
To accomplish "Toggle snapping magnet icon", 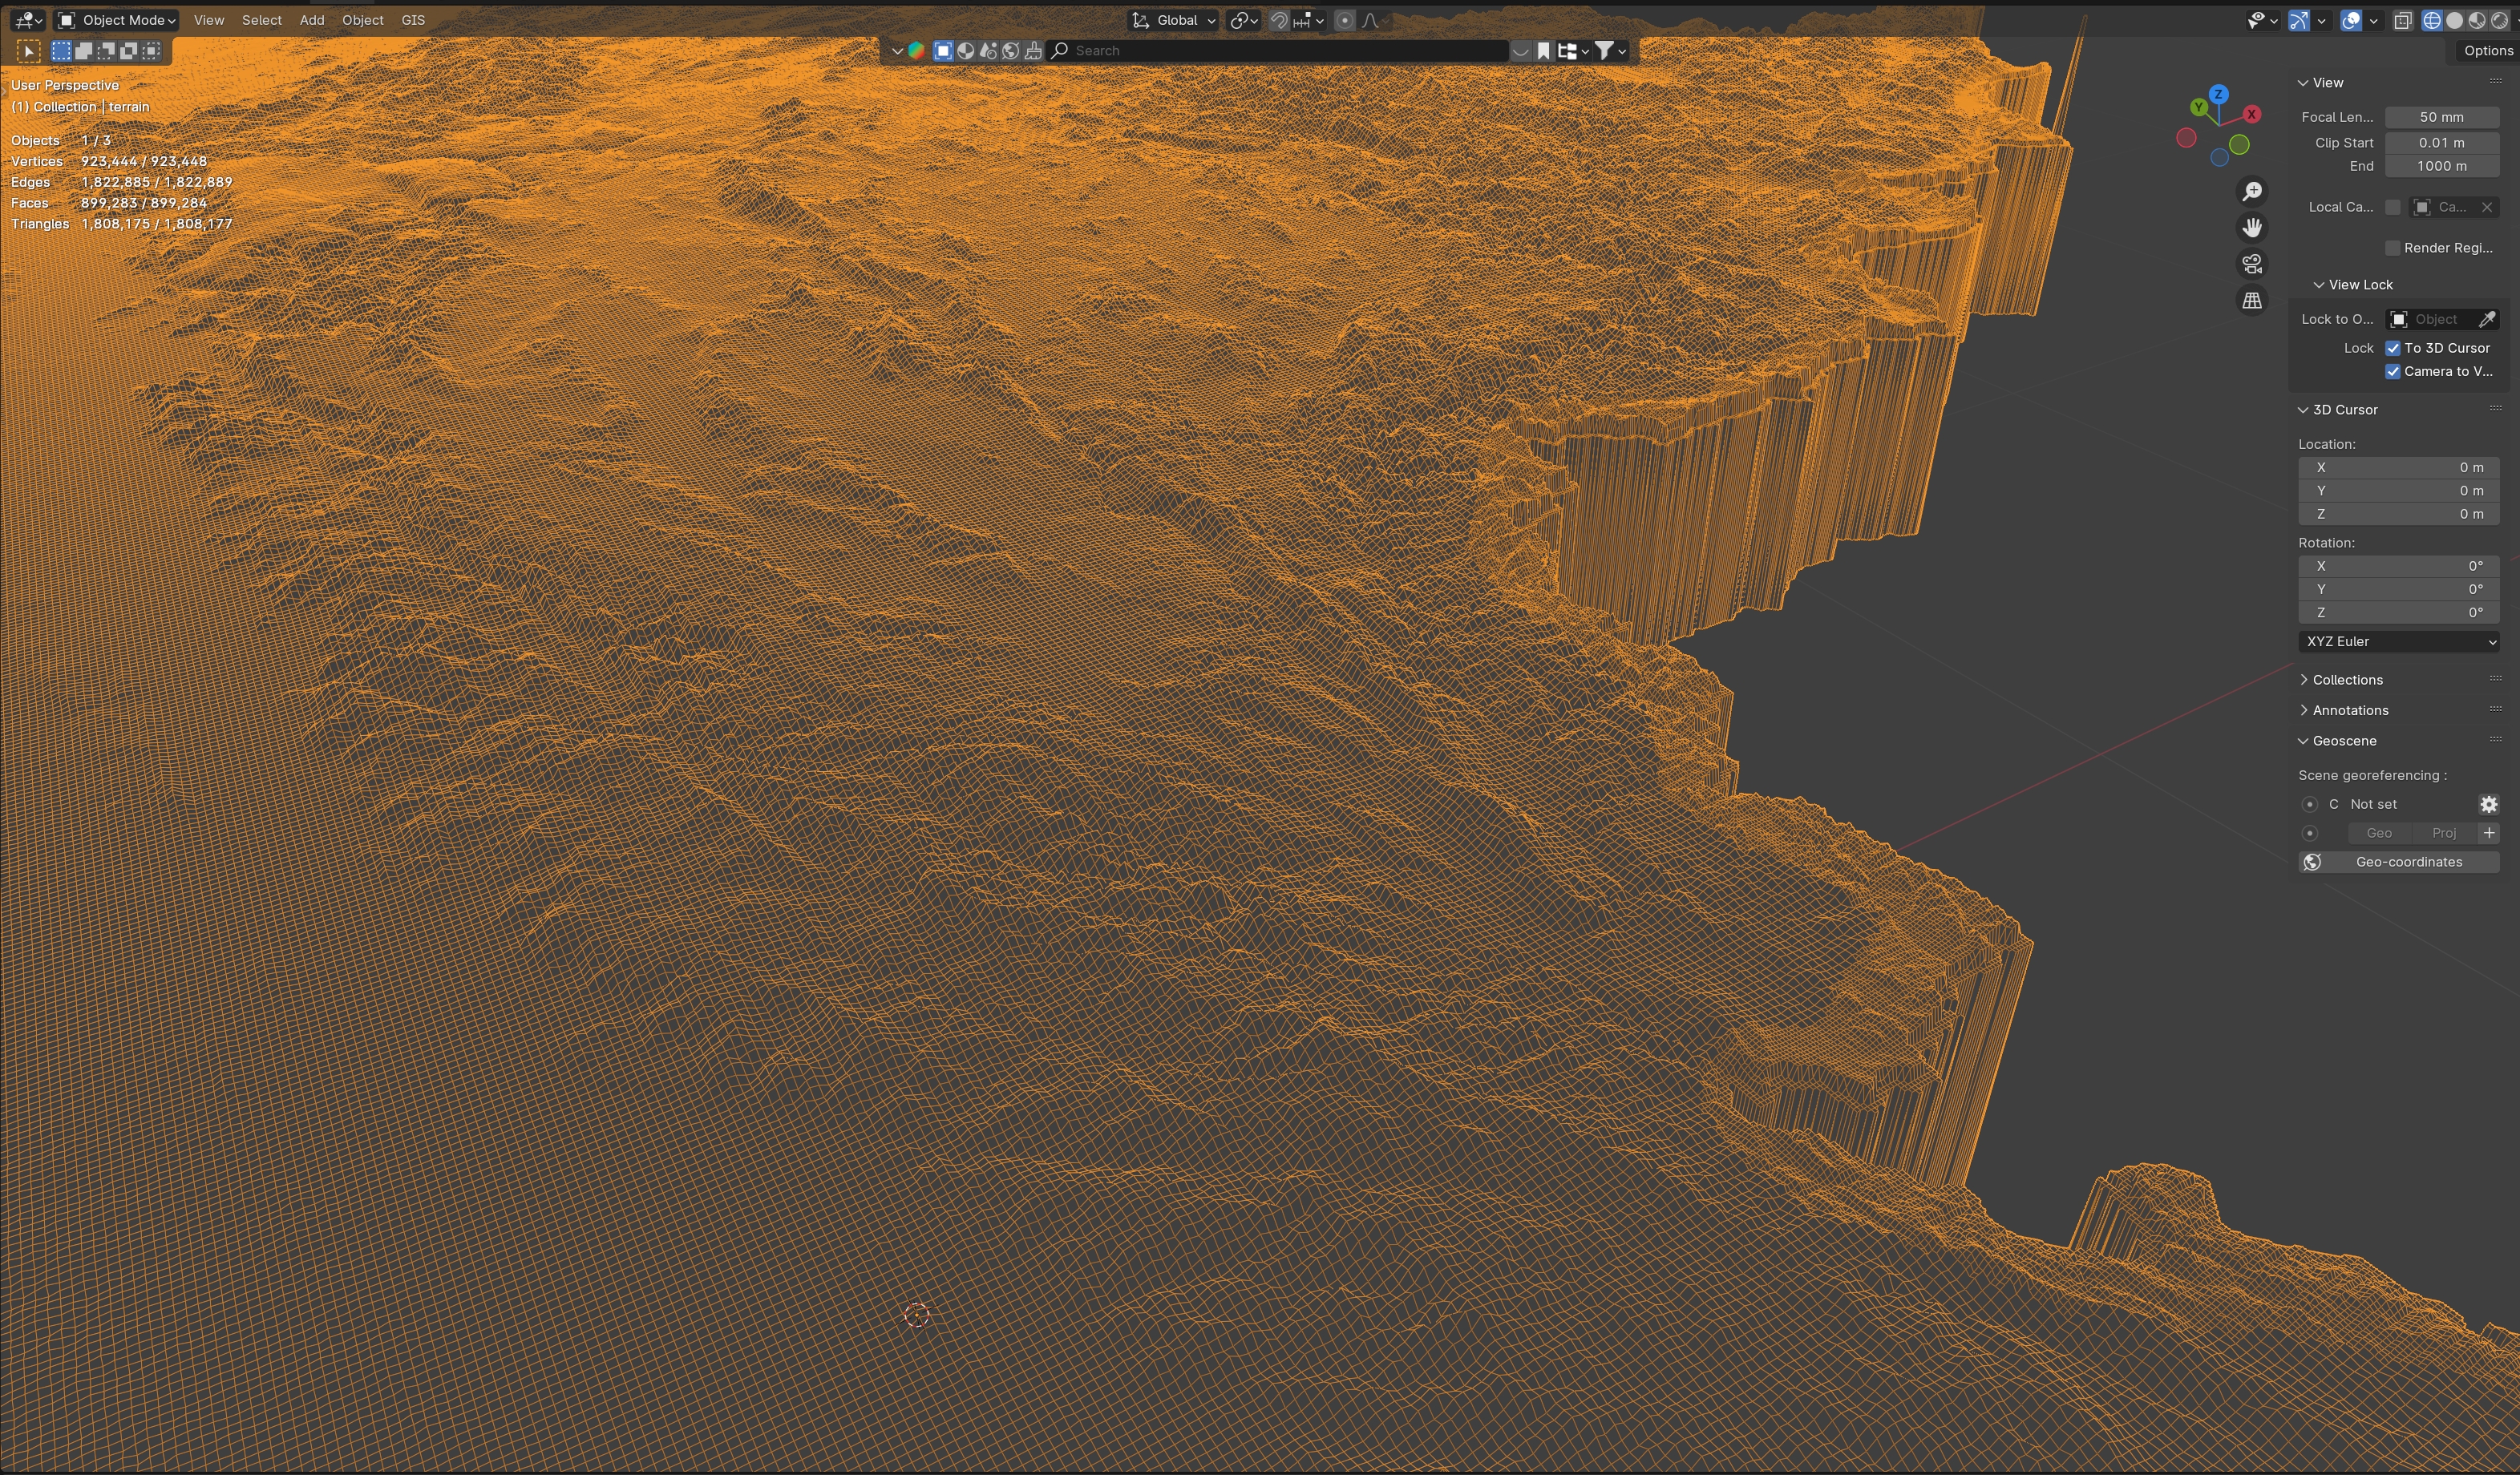I will click(x=1279, y=20).
